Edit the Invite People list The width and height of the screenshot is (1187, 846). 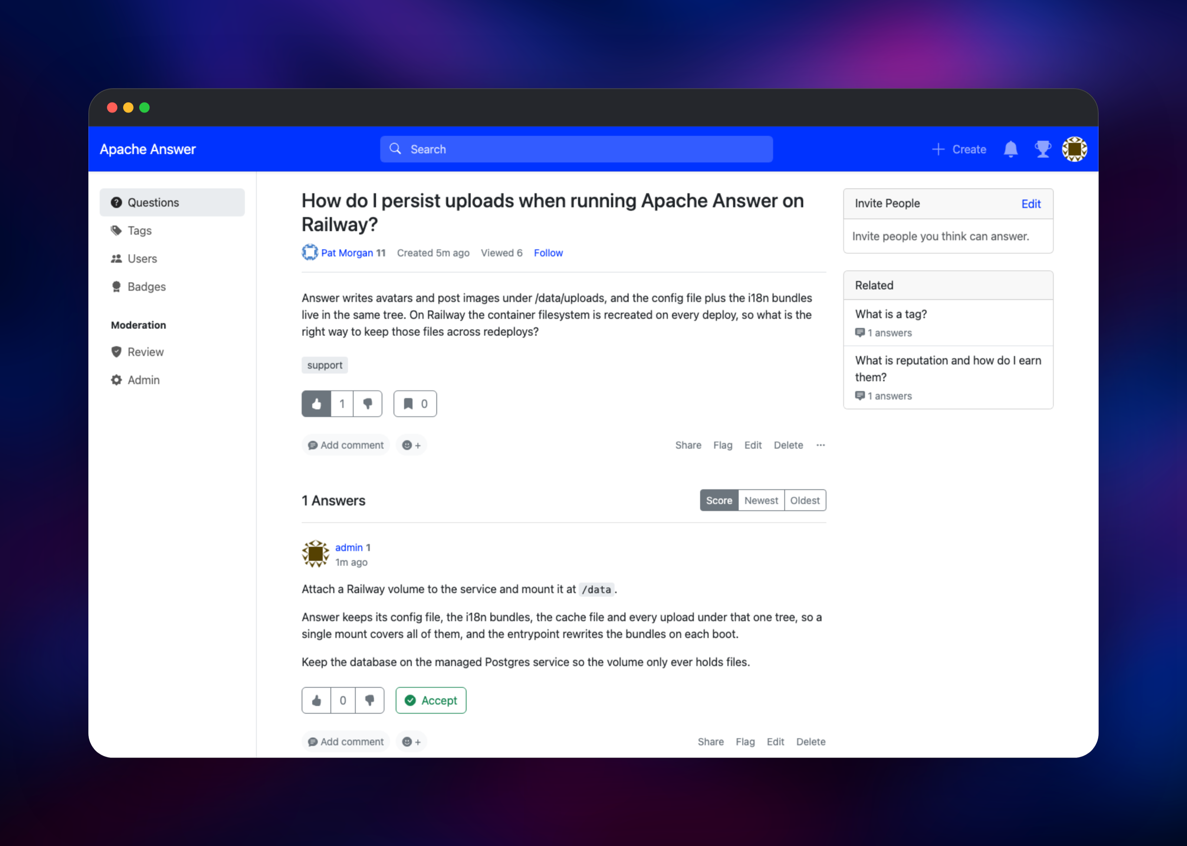coord(1031,204)
